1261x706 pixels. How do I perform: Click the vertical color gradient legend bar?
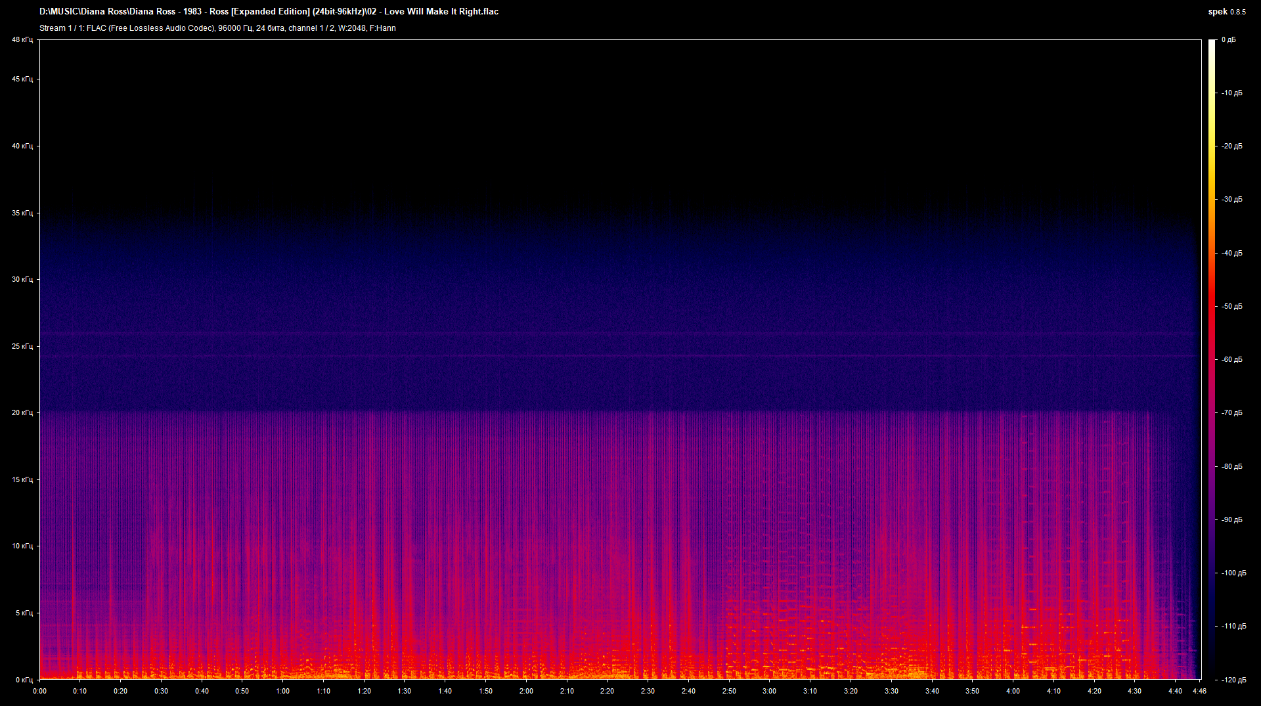pos(1212,360)
